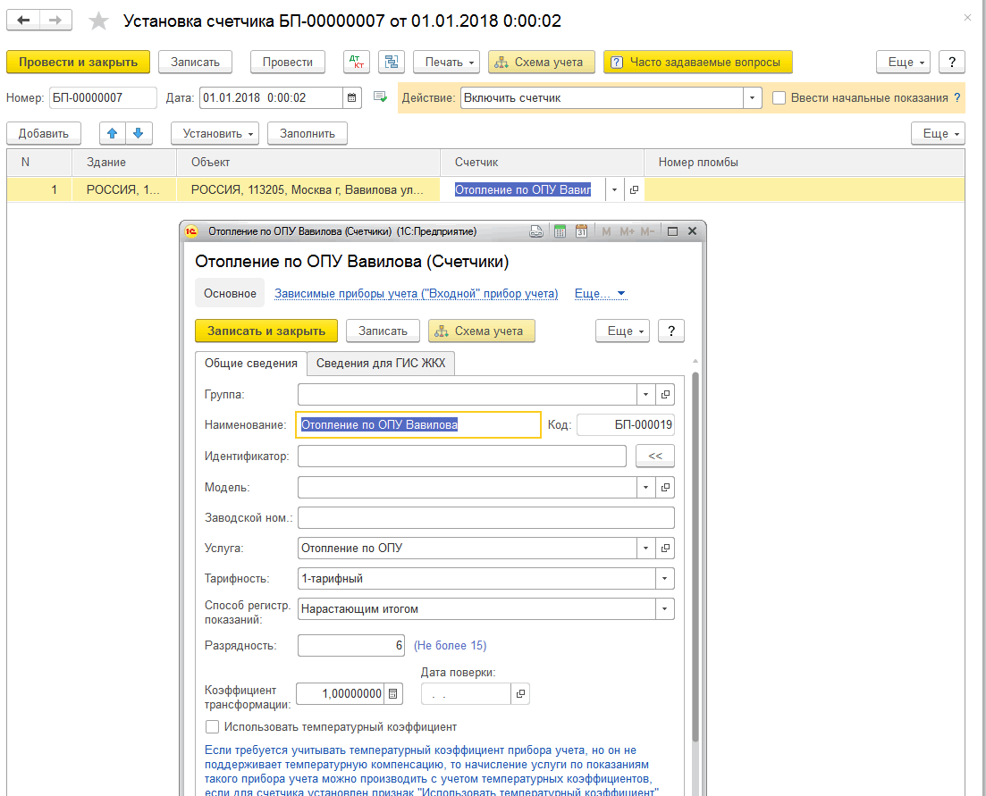Open help with the dialog question mark button
Viewport: 986px width, 796px height.
click(671, 331)
